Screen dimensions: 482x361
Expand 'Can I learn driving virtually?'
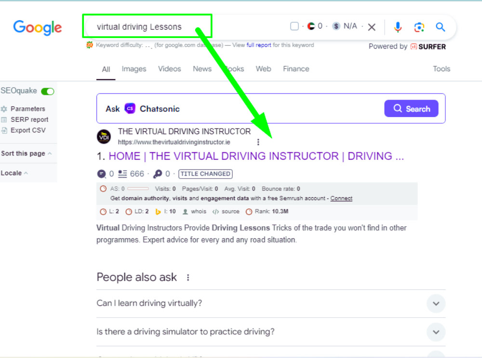tap(436, 304)
